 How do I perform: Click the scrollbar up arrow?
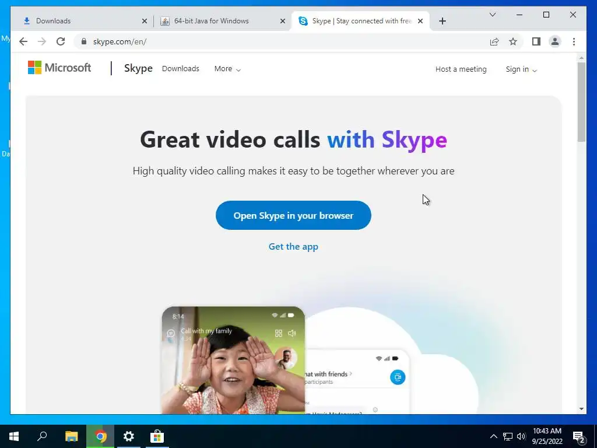581,58
